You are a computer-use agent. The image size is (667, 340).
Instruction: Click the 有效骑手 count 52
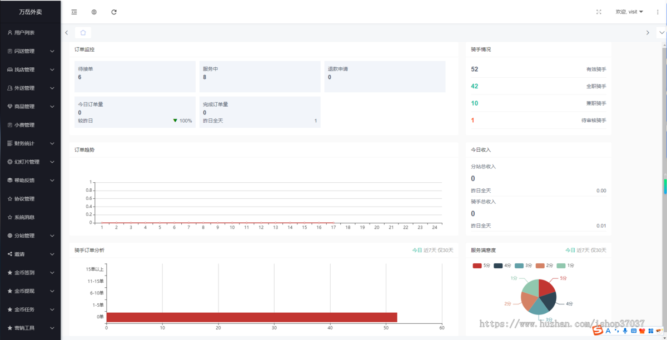tap(474, 69)
